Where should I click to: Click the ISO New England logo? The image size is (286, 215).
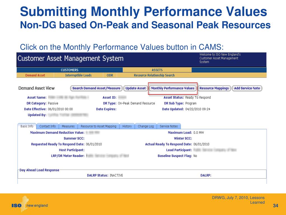pyautogui.click(x=30, y=204)
